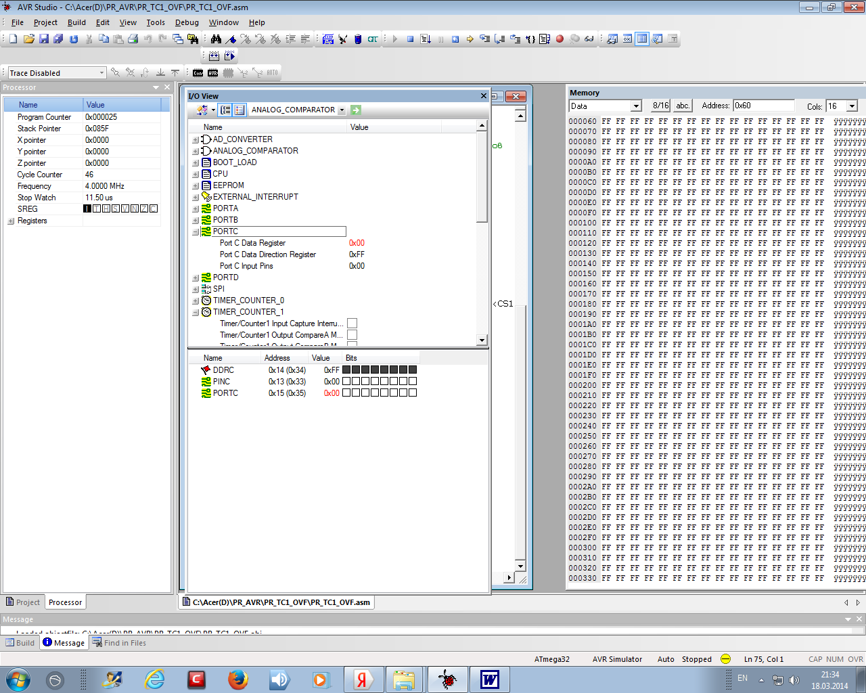Click the Firefox icon in the taskbar
Image resolution: width=866 pixels, height=693 pixels.
pyautogui.click(x=237, y=679)
